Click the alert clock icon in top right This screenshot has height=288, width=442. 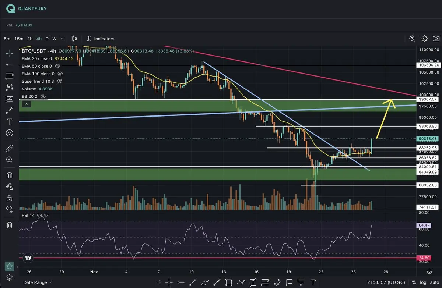click(x=412, y=38)
